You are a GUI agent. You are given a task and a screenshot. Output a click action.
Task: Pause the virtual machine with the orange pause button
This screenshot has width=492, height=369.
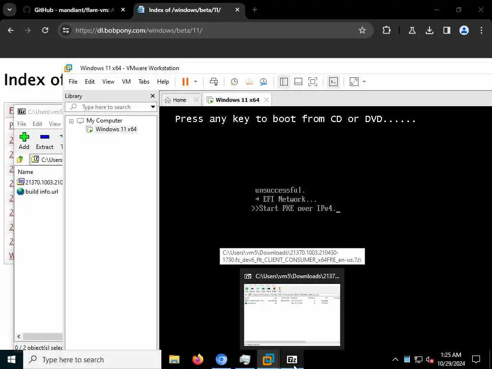click(185, 82)
